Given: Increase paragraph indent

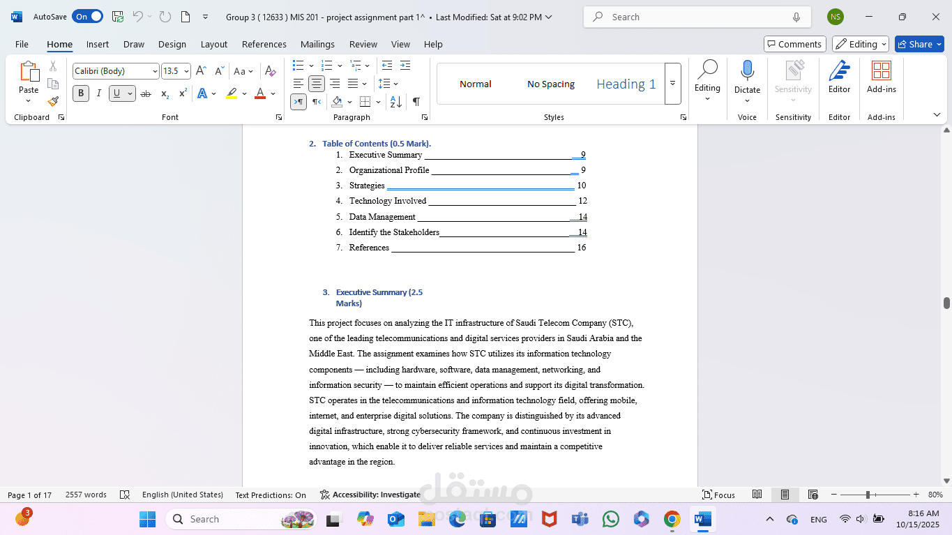Looking at the screenshot, I should pos(405,66).
